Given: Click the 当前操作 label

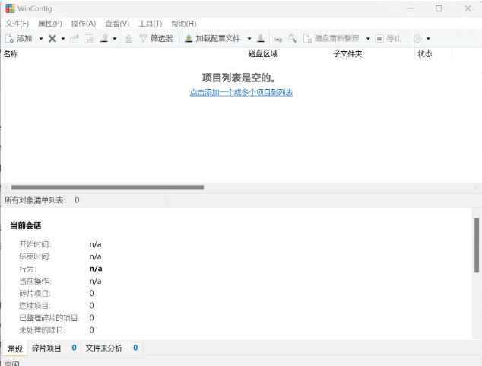Looking at the screenshot, I should click(35, 281).
